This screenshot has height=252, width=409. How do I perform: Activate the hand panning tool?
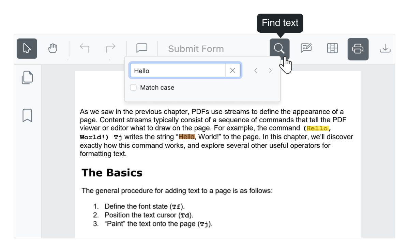tap(53, 48)
